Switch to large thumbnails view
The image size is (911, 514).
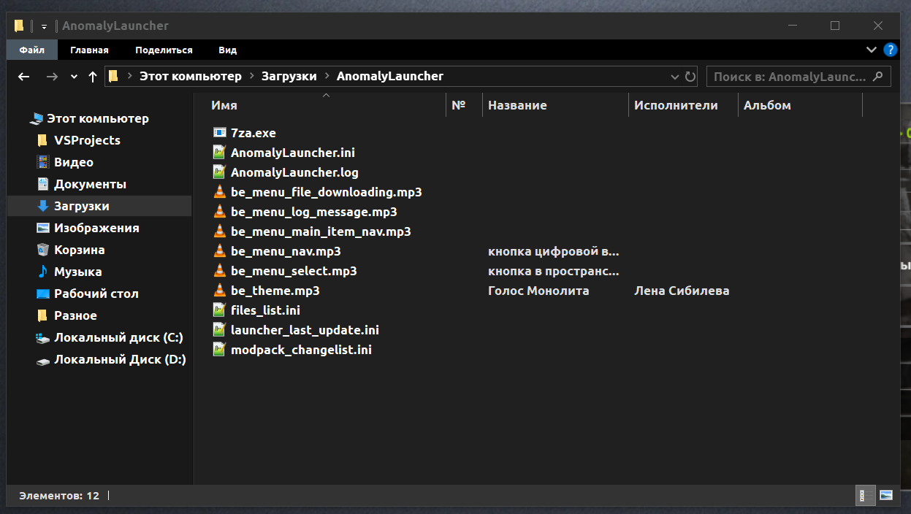tap(886, 495)
